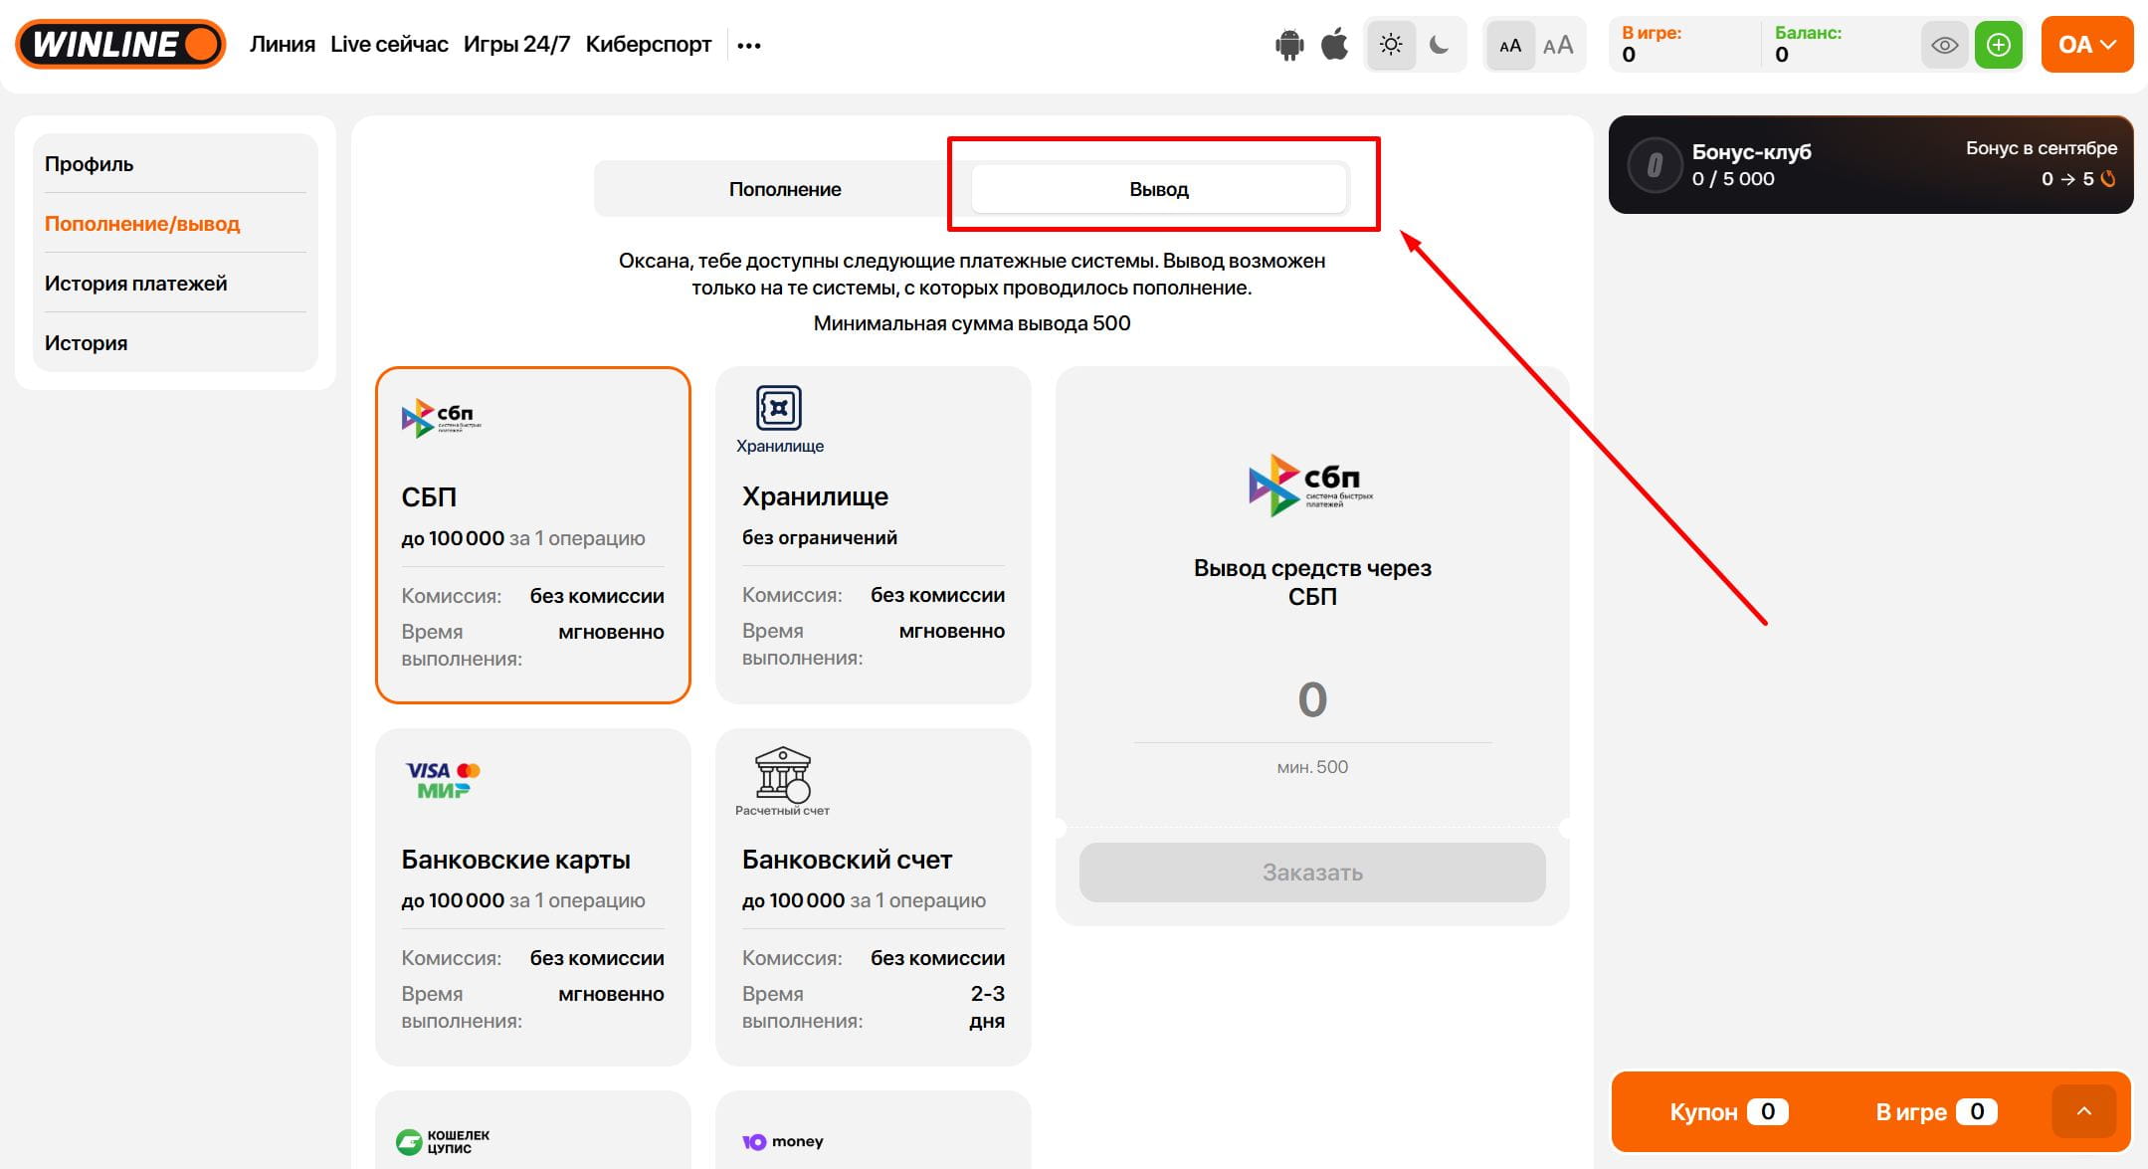Screen dimensions: 2148x1169
Task: Go to Линия section
Action: (x=283, y=45)
